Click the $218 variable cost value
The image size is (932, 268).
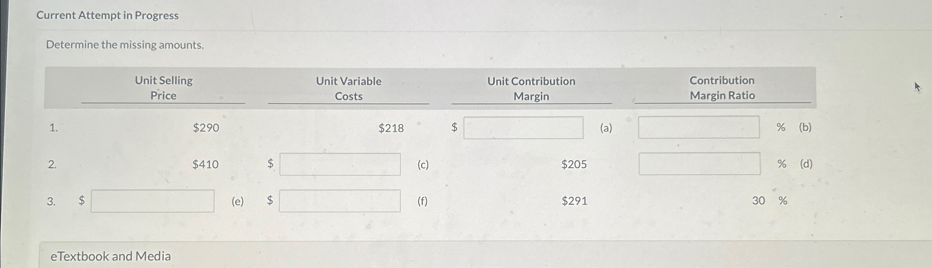pyautogui.click(x=391, y=128)
